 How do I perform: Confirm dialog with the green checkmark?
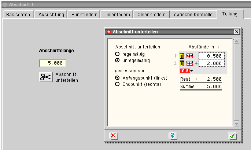232,135
